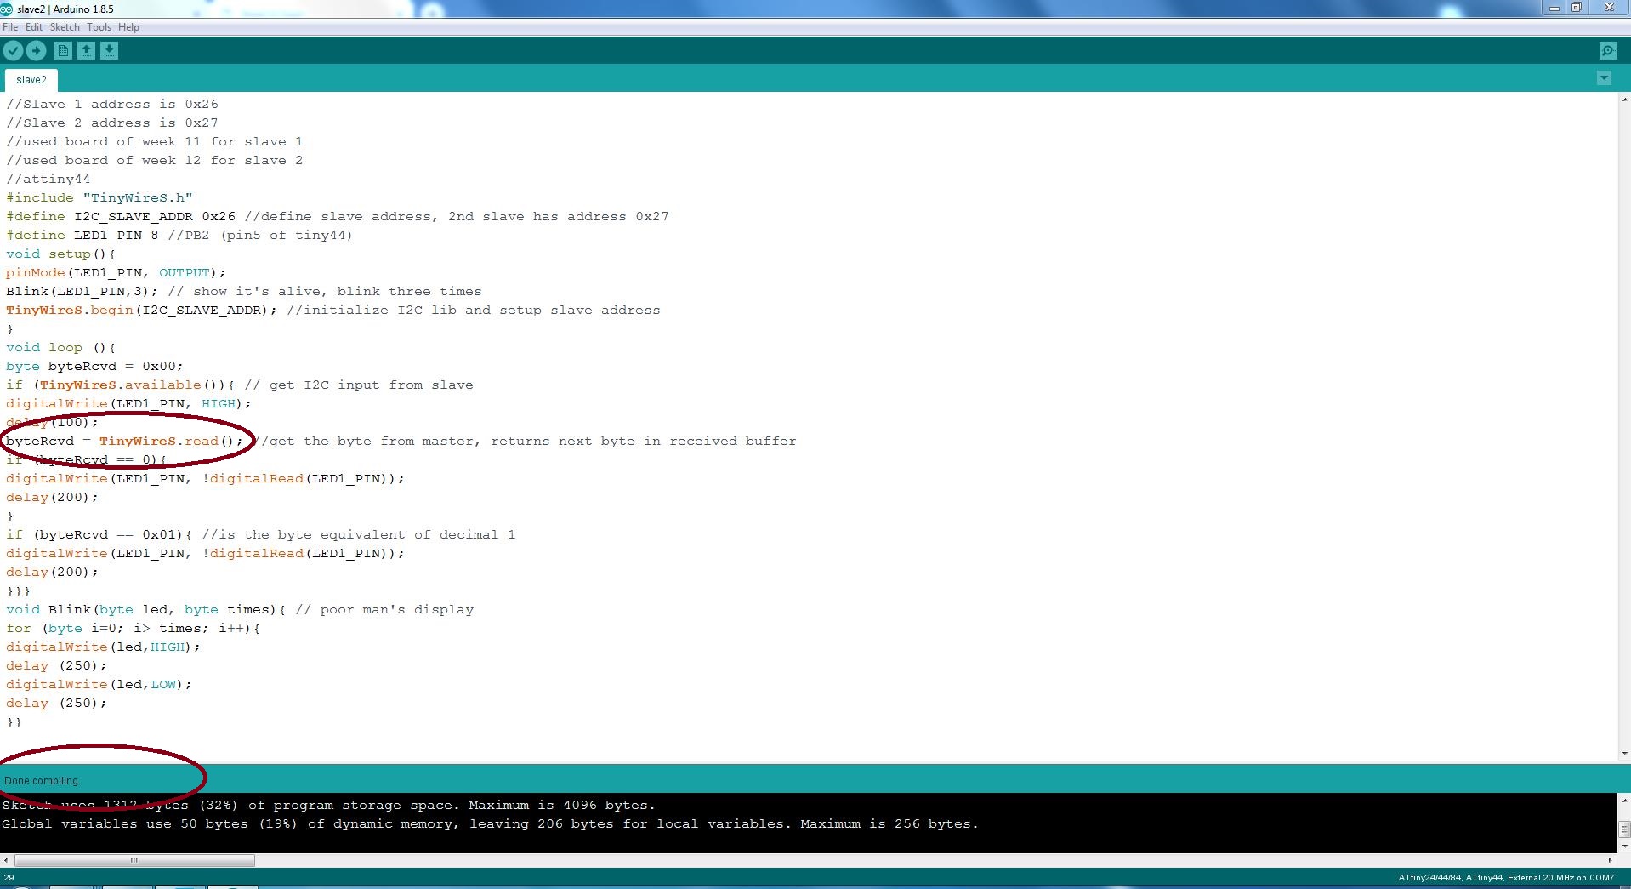Click the code editor's scroll-up arrow
This screenshot has width=1631, height=889.
click(1624, 99)
